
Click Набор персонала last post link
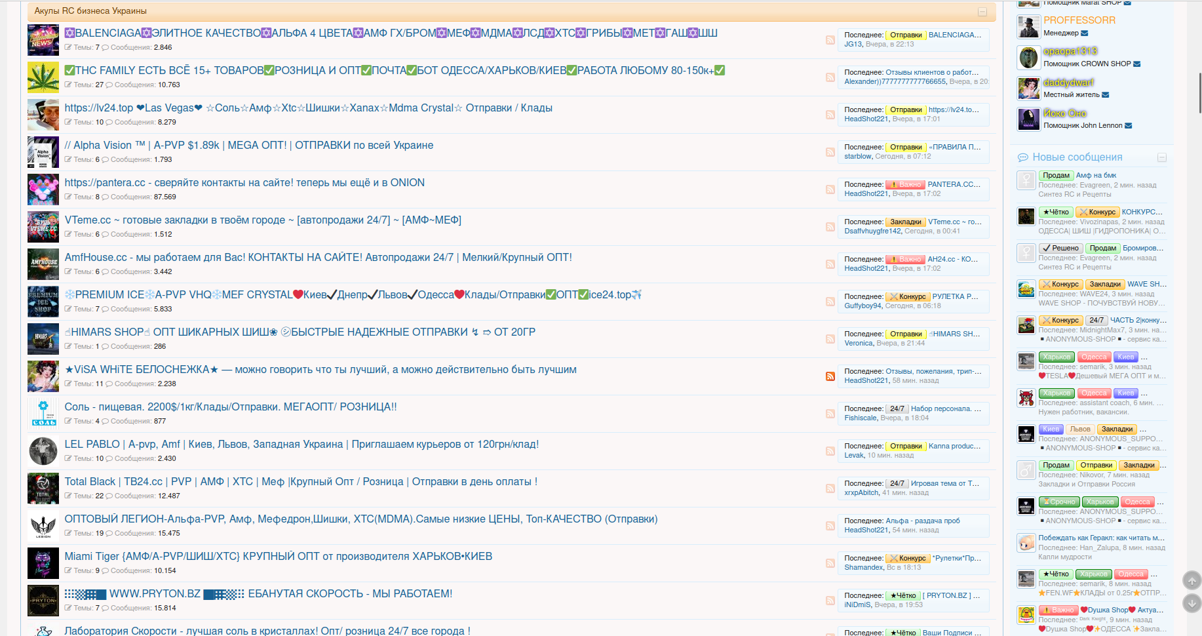click(x=946, y=409)
